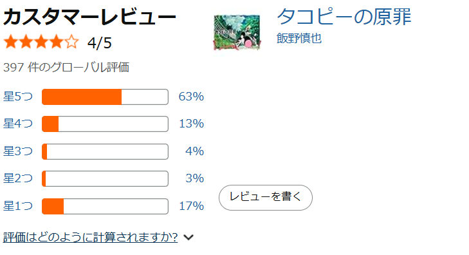Image resolution: width=469 pixels, height=255 pixels.
Task: Click chevron beside rating calculation question
Action: coord(189,238)
